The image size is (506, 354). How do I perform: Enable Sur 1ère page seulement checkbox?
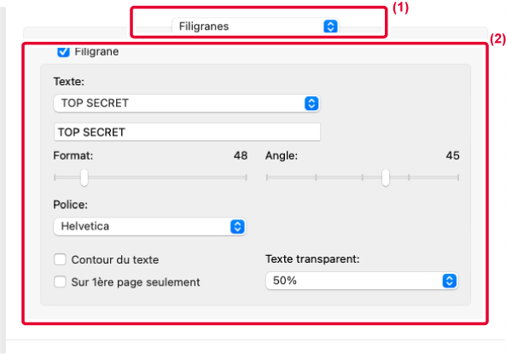[60, 281]
